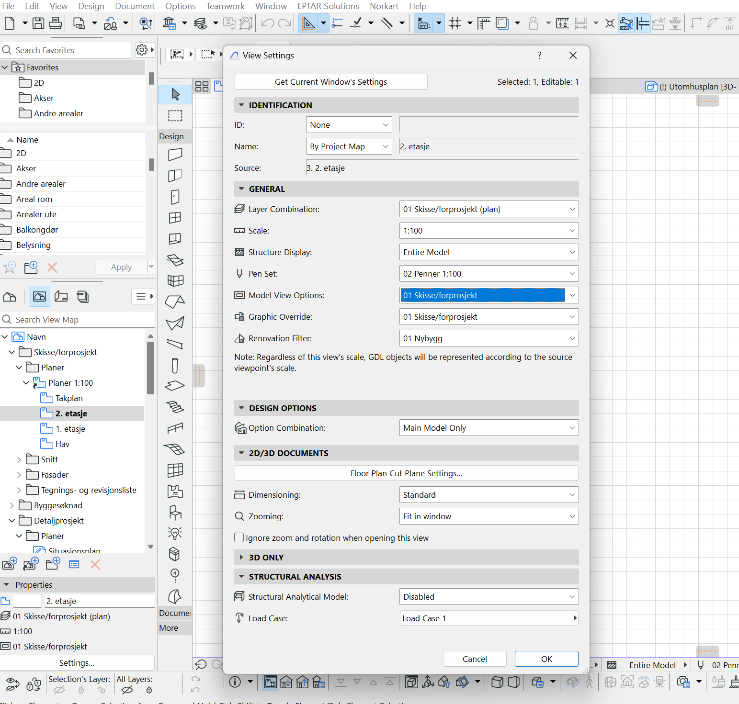Open the Scale dropdown
Image resolution: width=739 pixels, height=704 pixels.
tap(489, 231)
